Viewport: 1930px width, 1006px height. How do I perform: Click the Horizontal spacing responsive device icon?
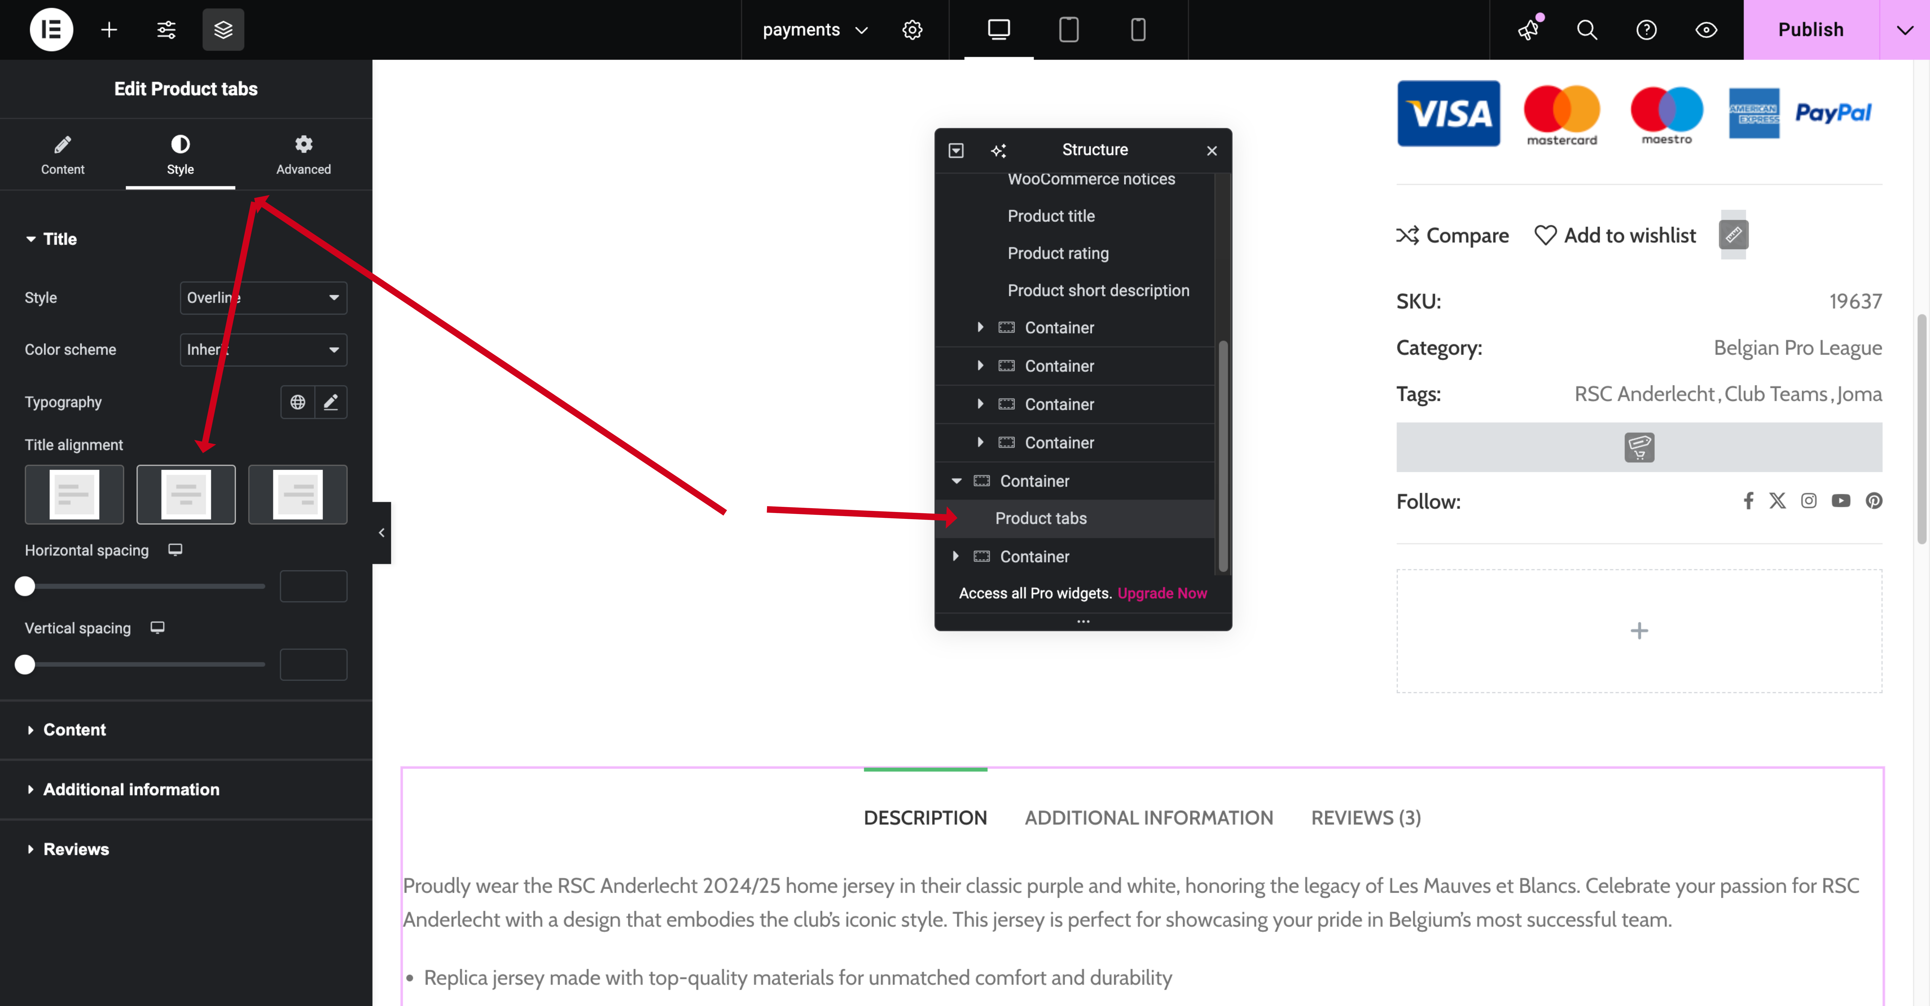pos(175,550)
